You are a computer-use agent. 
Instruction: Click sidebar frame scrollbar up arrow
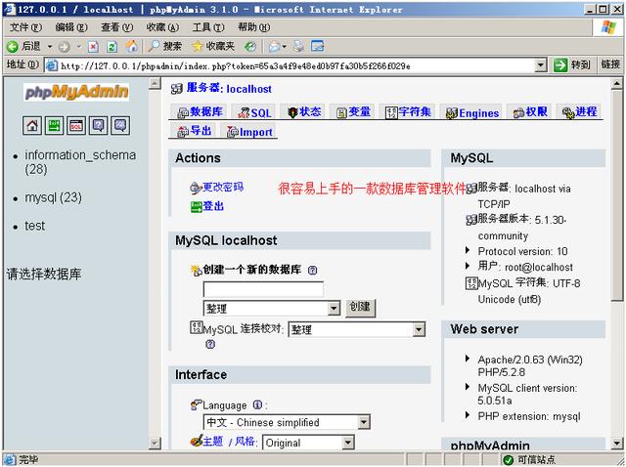(155, 83)
